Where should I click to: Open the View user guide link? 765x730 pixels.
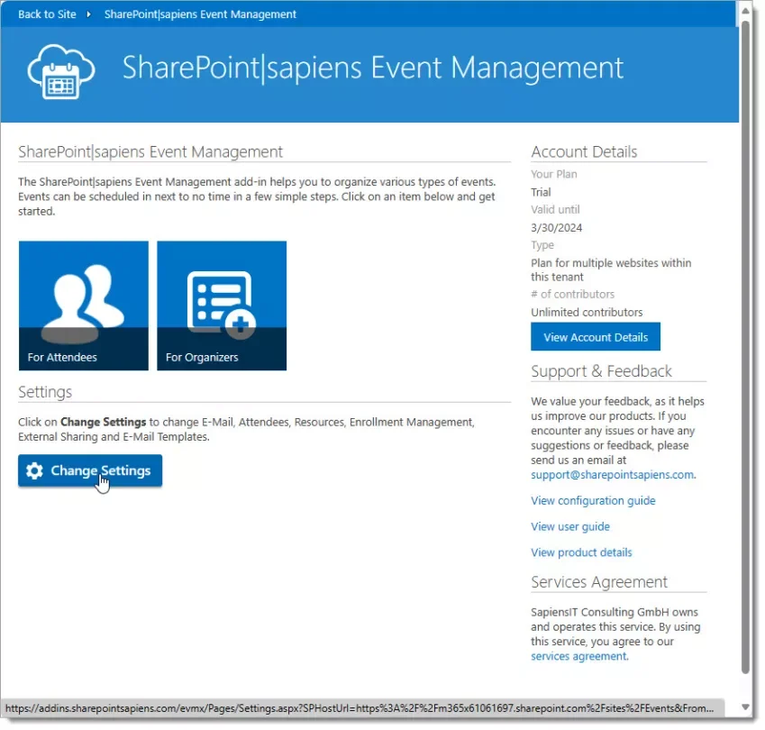coord(570,526)
